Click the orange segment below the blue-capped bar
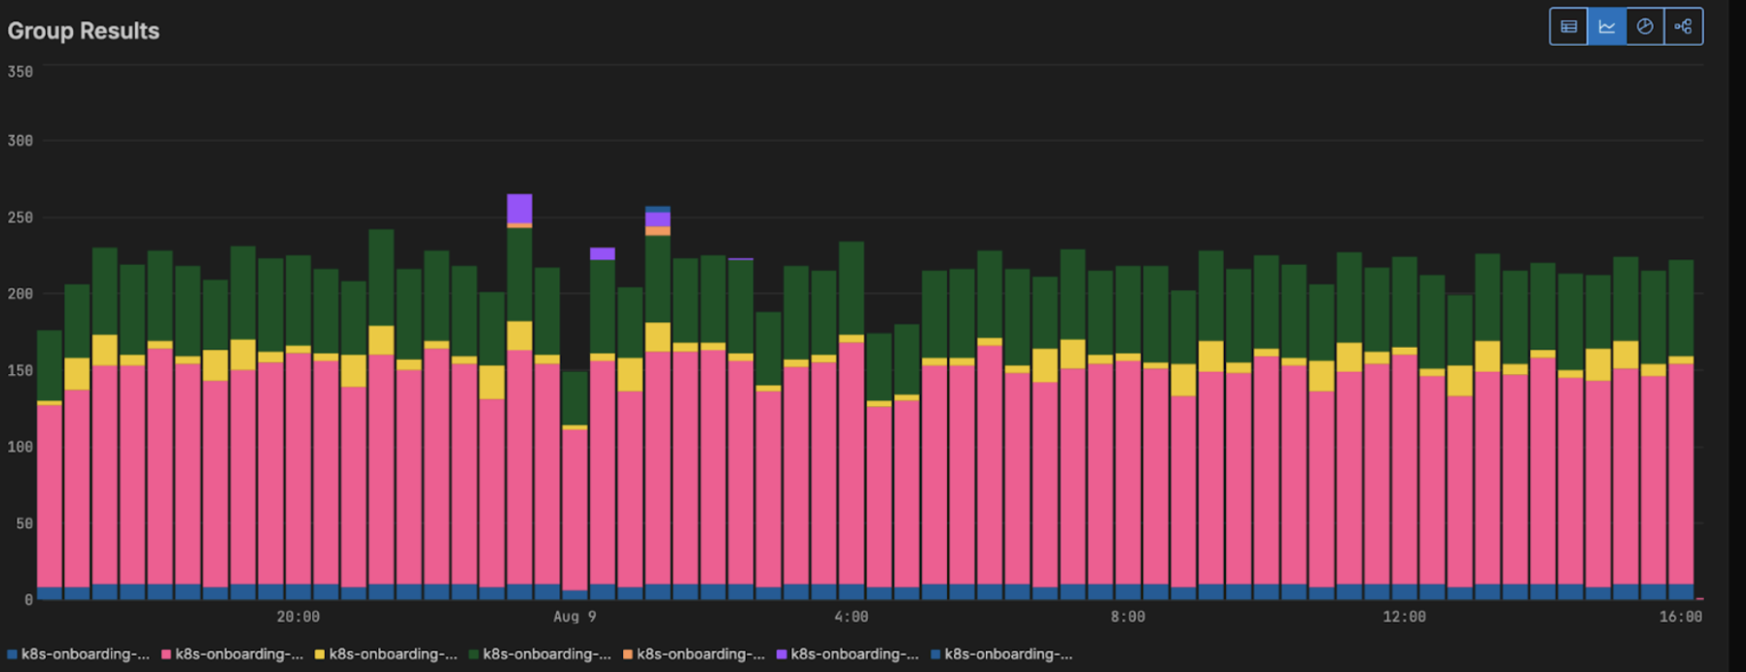 (658, 231)
